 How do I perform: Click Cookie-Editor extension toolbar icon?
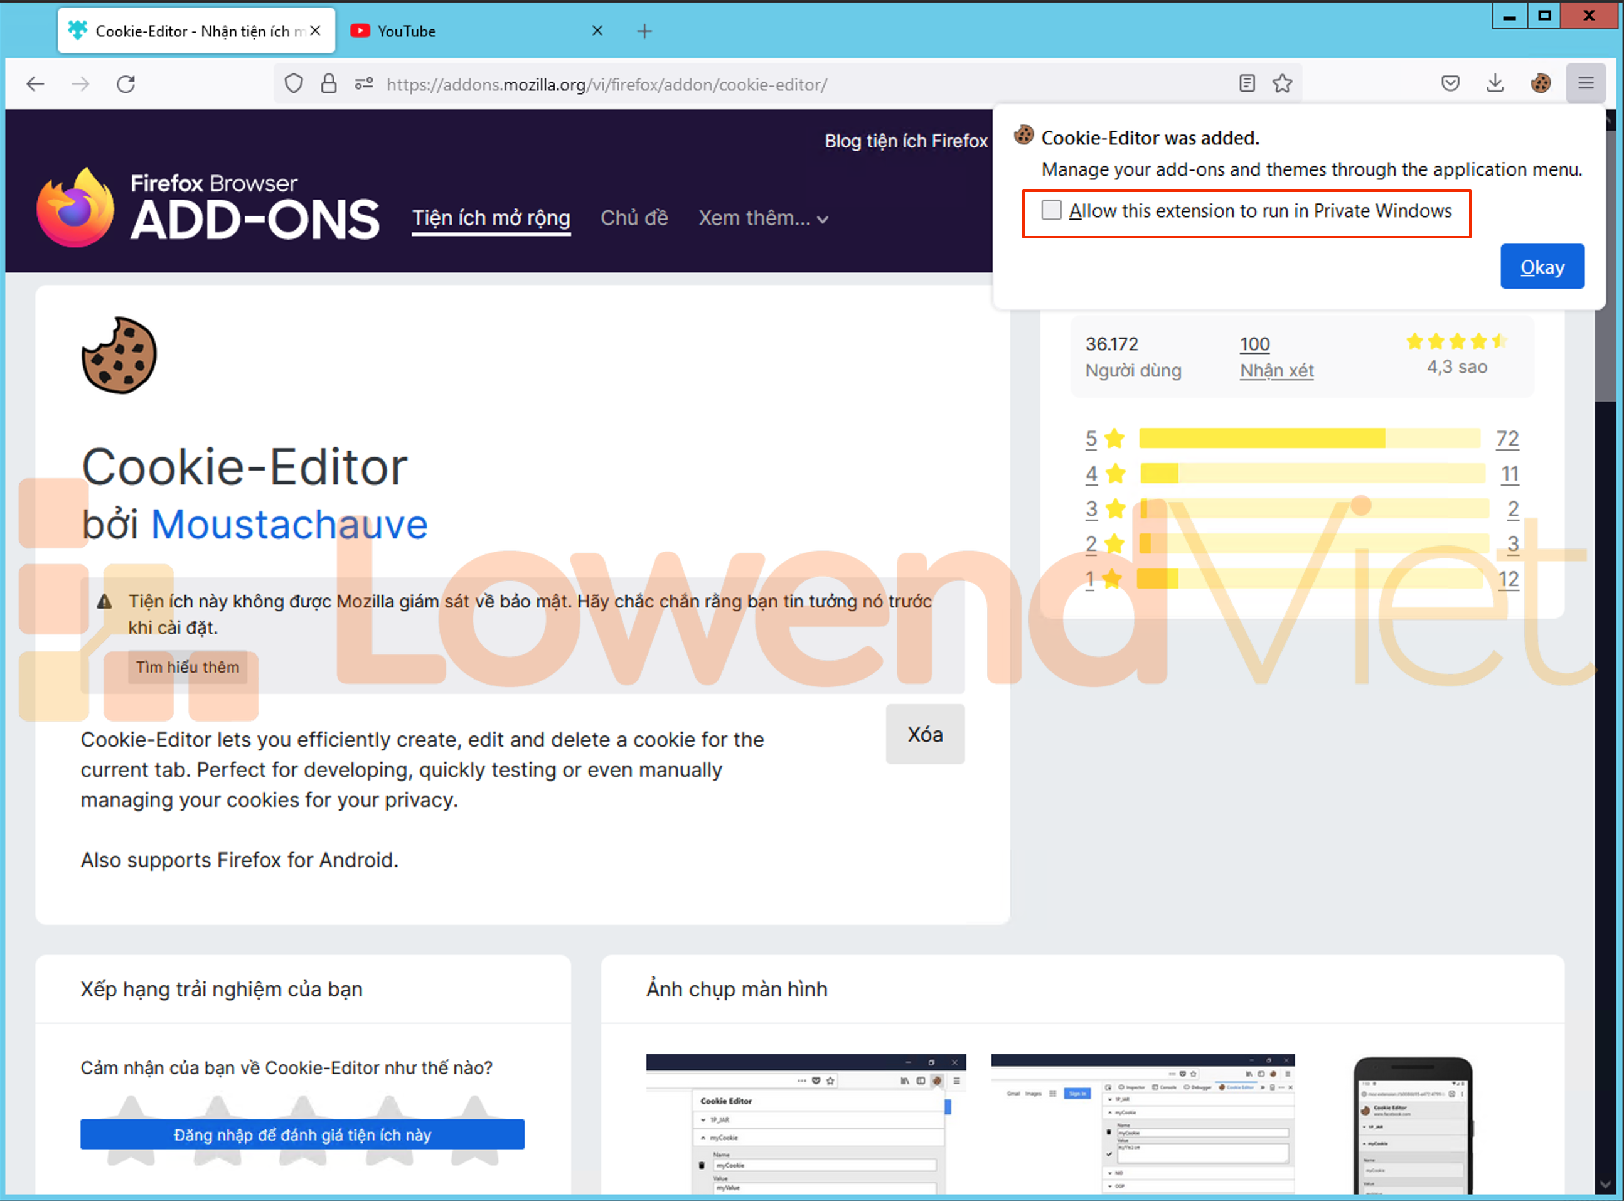point(1541,83)
